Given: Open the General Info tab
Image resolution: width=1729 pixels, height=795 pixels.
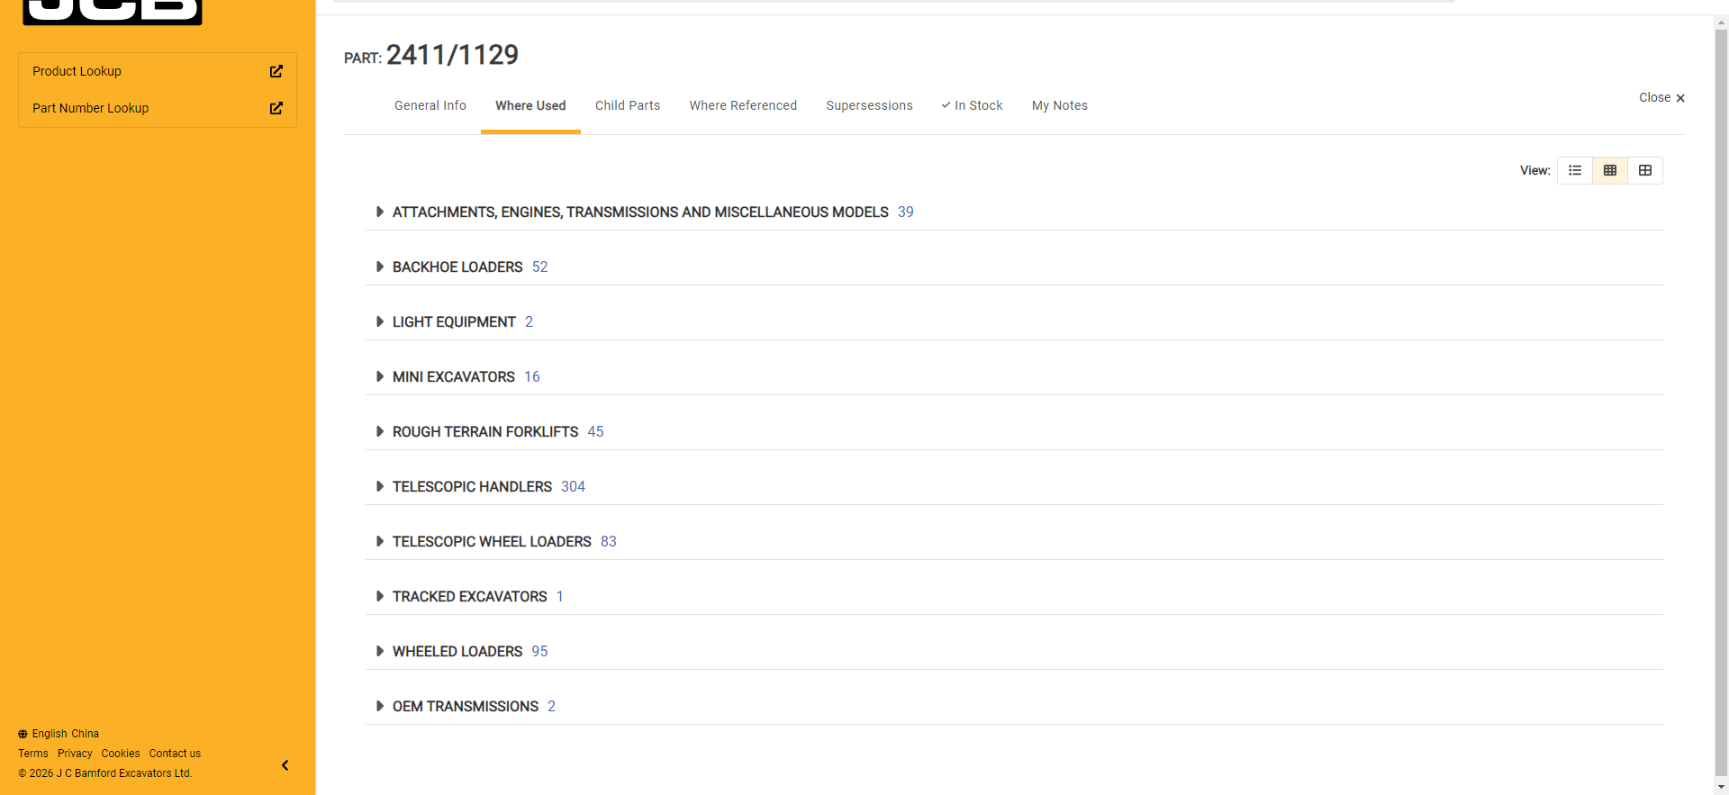Looking at the screenshot, I should [x=430, y=105].
